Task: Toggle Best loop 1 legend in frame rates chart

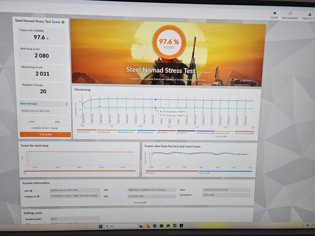Action: (x=172, y=172)
